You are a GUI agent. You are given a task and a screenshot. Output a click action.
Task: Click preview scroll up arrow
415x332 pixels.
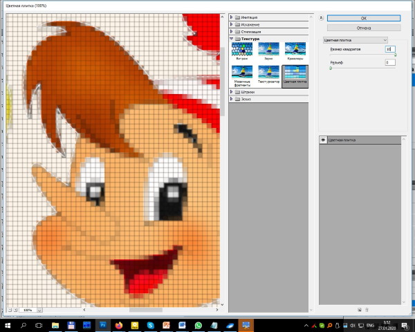click(x=222, y=17)
